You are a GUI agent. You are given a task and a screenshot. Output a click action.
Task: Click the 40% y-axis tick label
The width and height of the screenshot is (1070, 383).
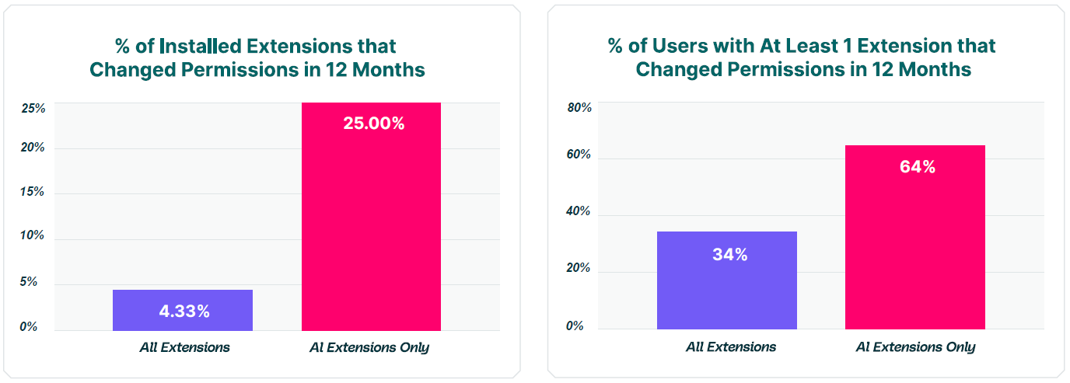(579, 211)
